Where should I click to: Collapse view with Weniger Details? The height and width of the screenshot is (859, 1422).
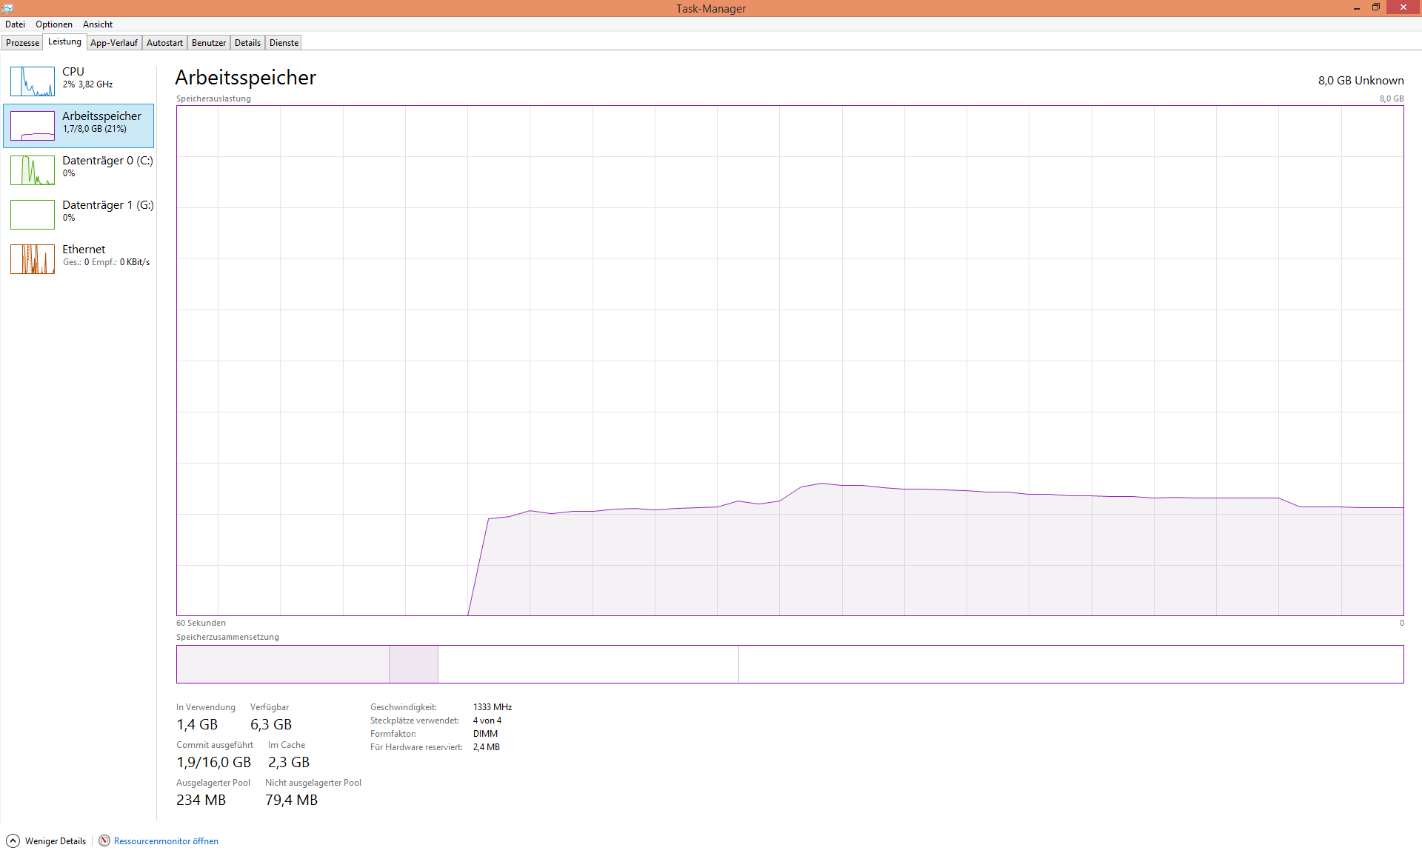click(x=56, y=841)
